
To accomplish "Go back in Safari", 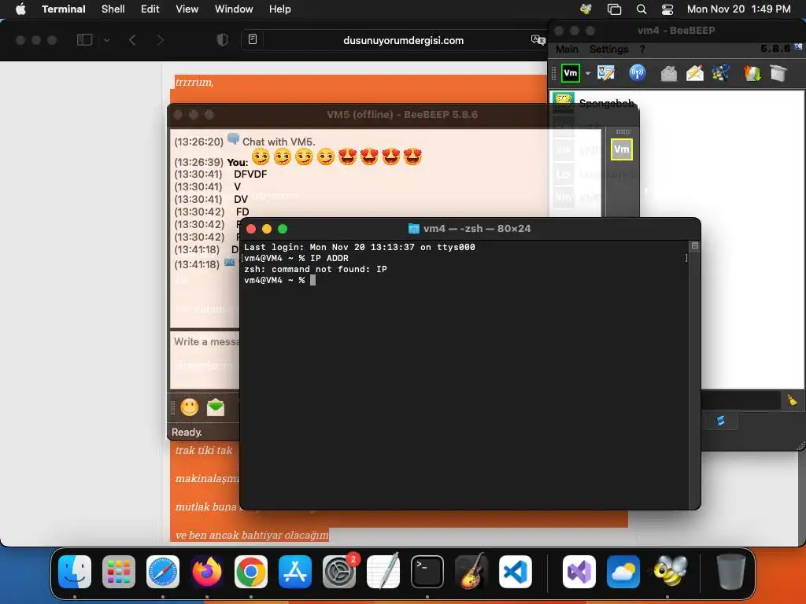I will click(132, 40).
